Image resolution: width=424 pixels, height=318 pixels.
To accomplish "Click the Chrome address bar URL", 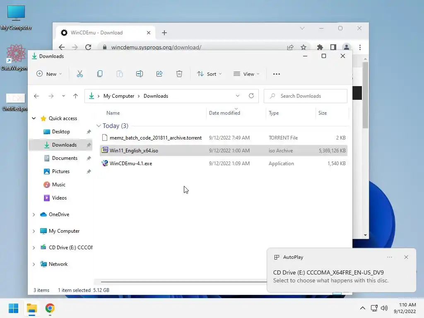I will [156, 47].
